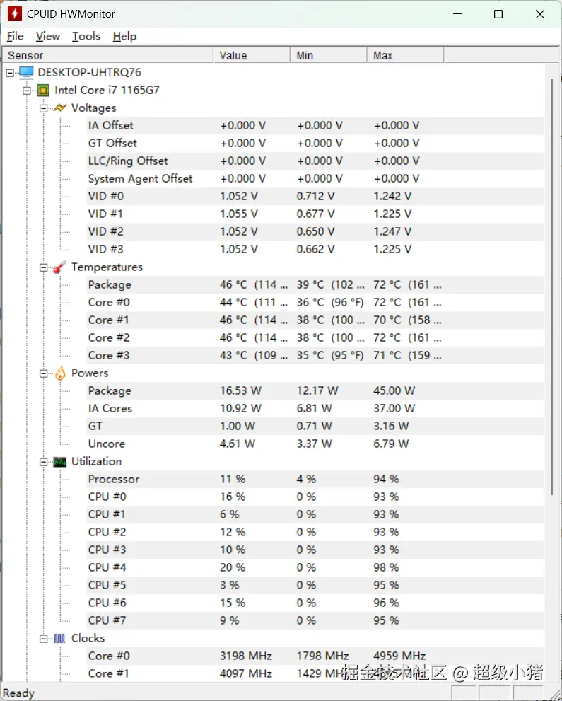562x701 pixels.
Task: Collapse the Utilization section
Action: [x=44, y=461]
